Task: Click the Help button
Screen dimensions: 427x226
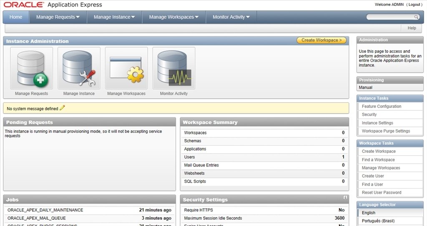Action: tap(412, 28)
